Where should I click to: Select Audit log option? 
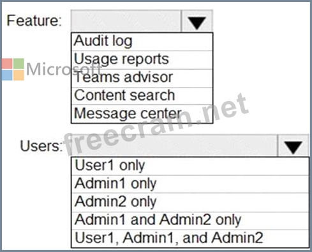click(142, 42)
